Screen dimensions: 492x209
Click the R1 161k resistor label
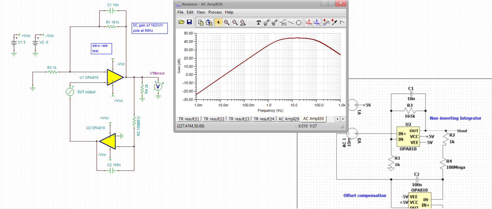pyautogui.click(x=112, y=22)
